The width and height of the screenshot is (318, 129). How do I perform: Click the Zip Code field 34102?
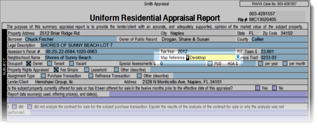(x=294, y=33)
